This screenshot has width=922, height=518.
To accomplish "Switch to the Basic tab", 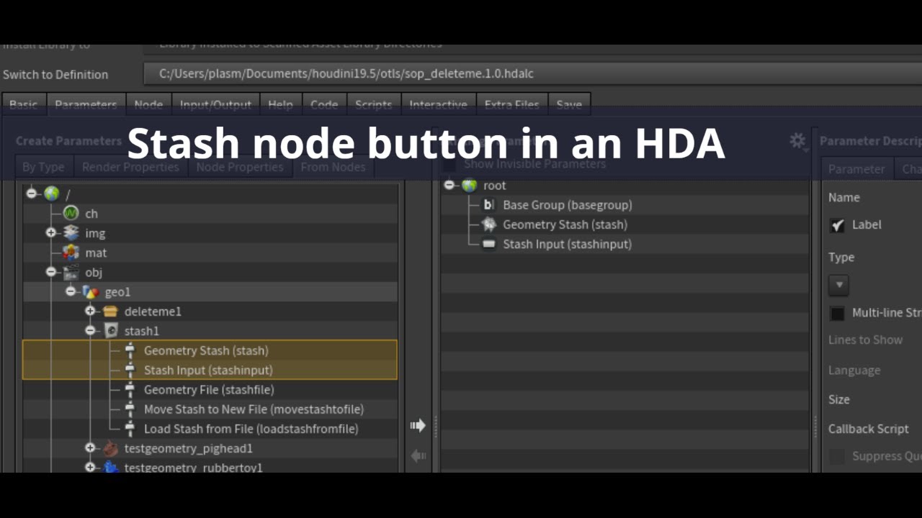I will pyautogui.click(x=24, y=104).
